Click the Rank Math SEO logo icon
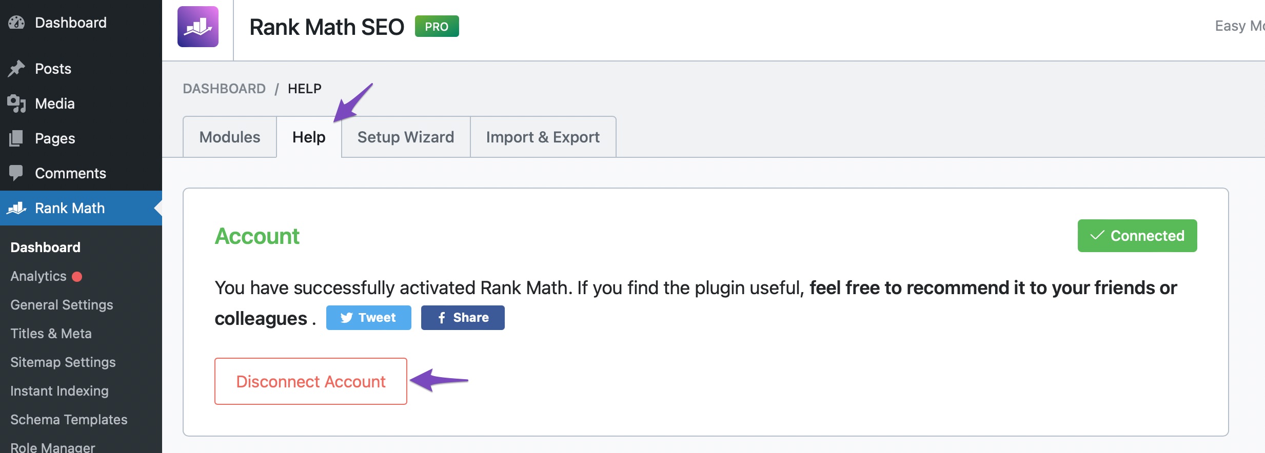The height and width of the screenshot is (453, 1265). tap(198, 27)
